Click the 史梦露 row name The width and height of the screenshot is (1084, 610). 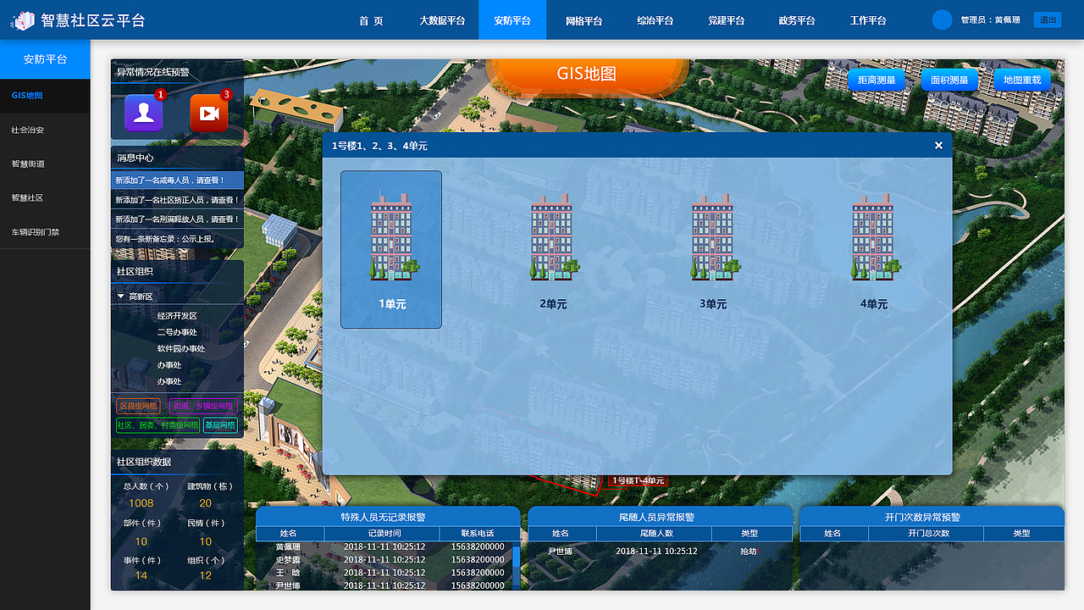click(x=289, y=560)
